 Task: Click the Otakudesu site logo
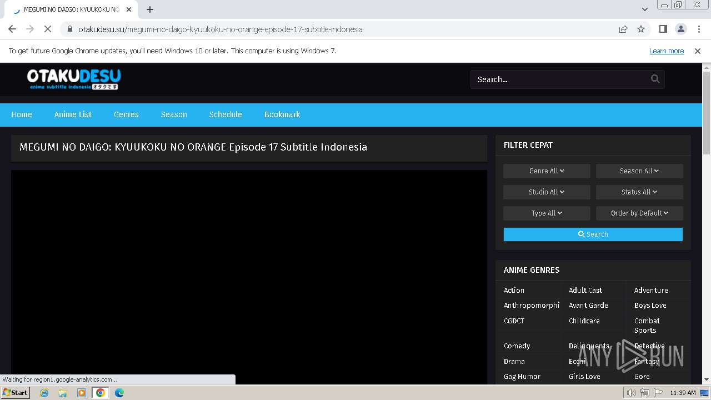(74, 79)
